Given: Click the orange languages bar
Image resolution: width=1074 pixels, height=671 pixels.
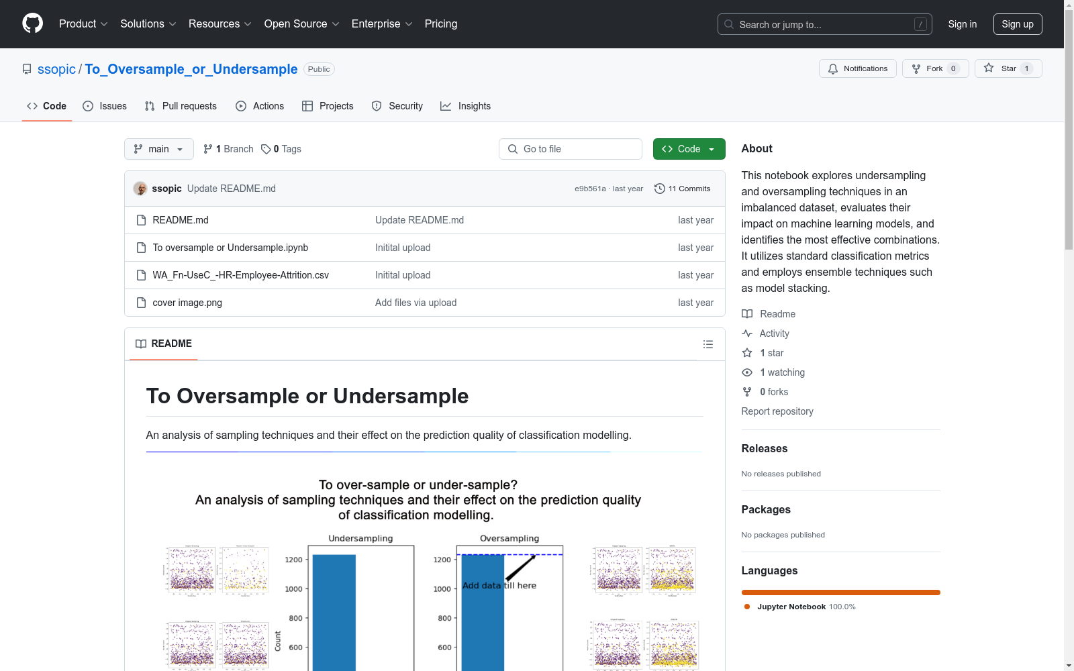Looking at the screenshot, I should pyautogui.click(x=840, y=592).
